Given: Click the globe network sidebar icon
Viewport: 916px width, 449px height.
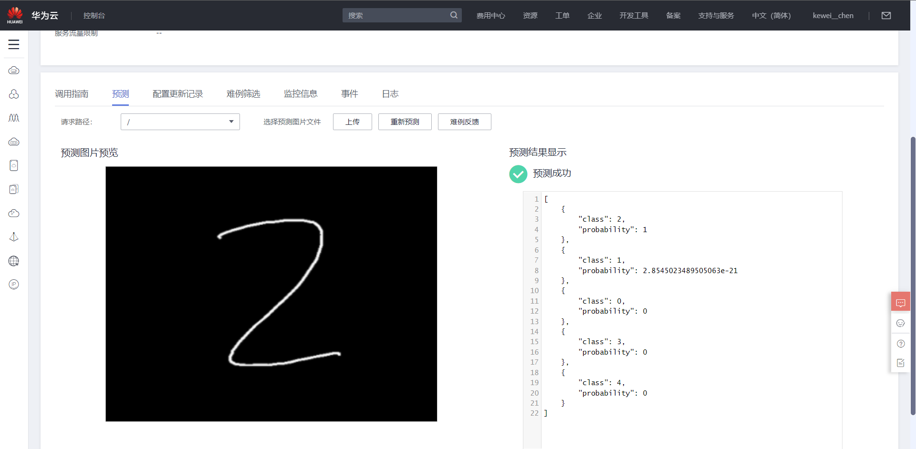Looking at the screenshot, I should pyautogui.click(x=14, y=261).
